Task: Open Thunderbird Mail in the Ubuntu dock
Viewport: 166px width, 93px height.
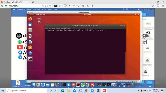Action: pos(30,25)
